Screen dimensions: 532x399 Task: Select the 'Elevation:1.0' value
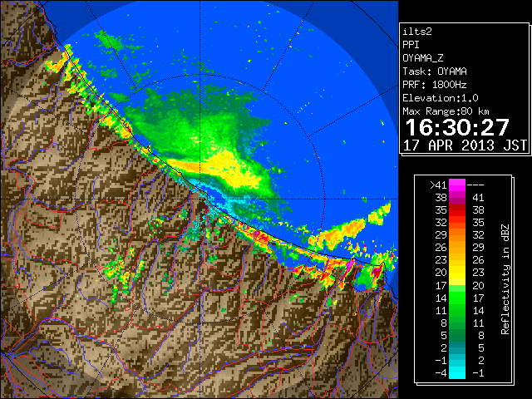[x=441, y=98]
